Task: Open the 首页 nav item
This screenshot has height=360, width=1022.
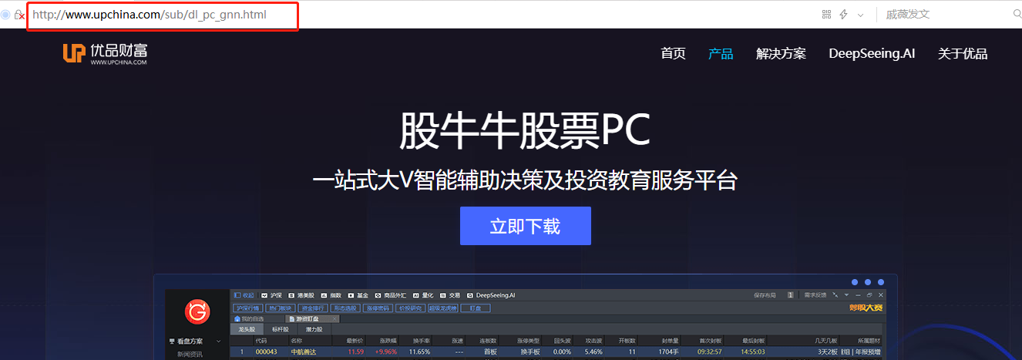Action: coord(673,54)
